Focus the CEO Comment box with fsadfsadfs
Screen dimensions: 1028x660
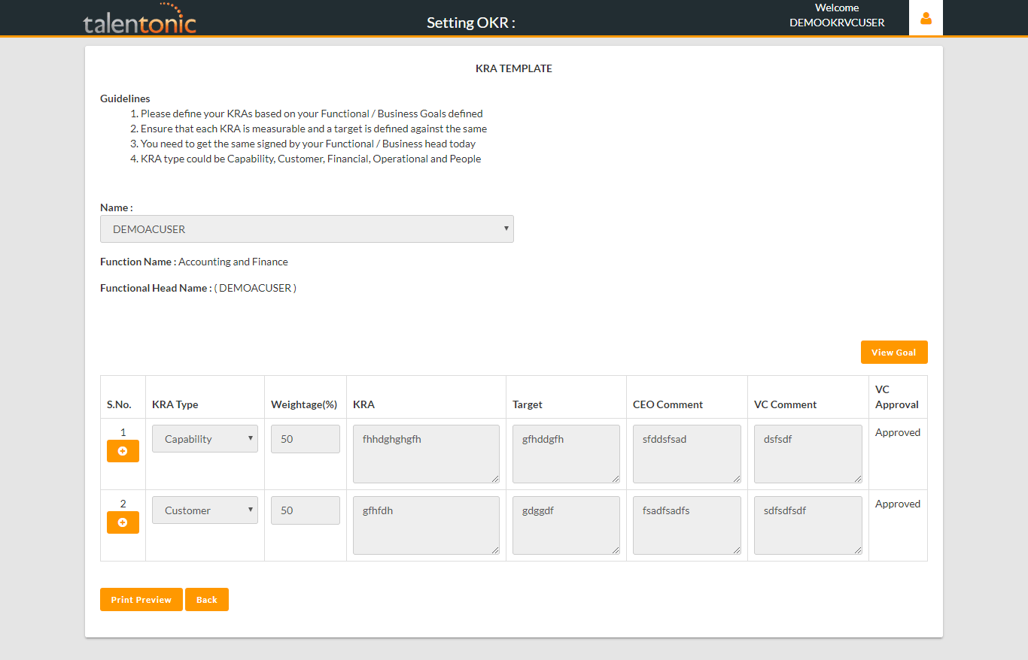[687, 525]
